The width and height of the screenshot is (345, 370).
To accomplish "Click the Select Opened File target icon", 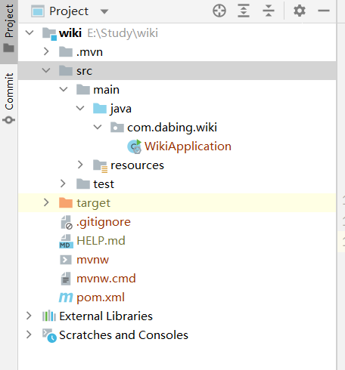I will 219,11.
